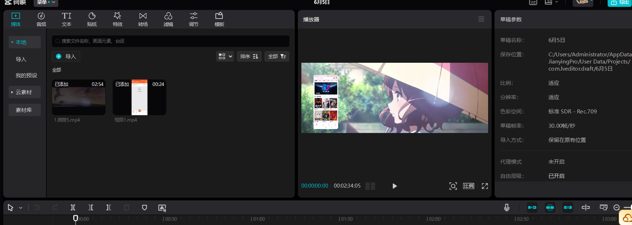This screenshot has height=225, width=632.
Task: Click the 导出 export button
Action: [620, 2]
